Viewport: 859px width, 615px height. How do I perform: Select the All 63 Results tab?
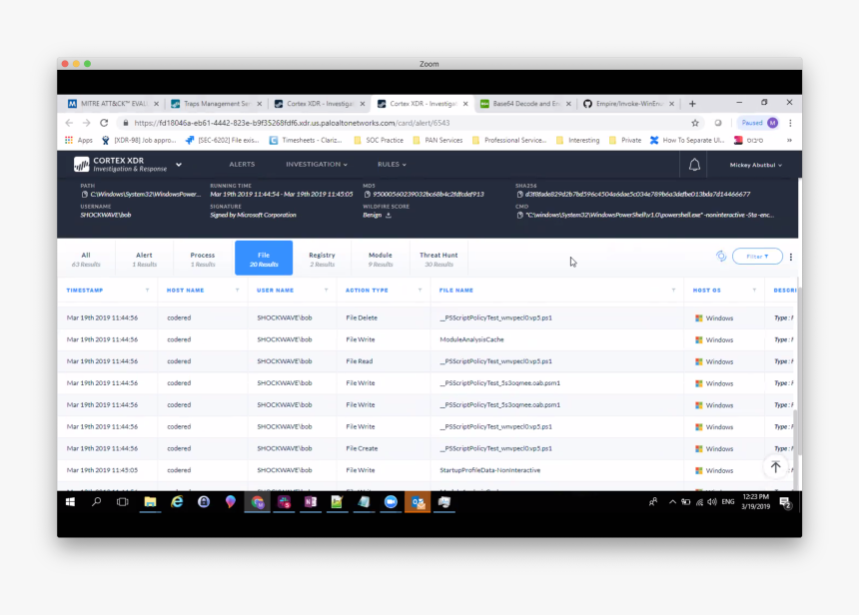click(x=86, y=259)
